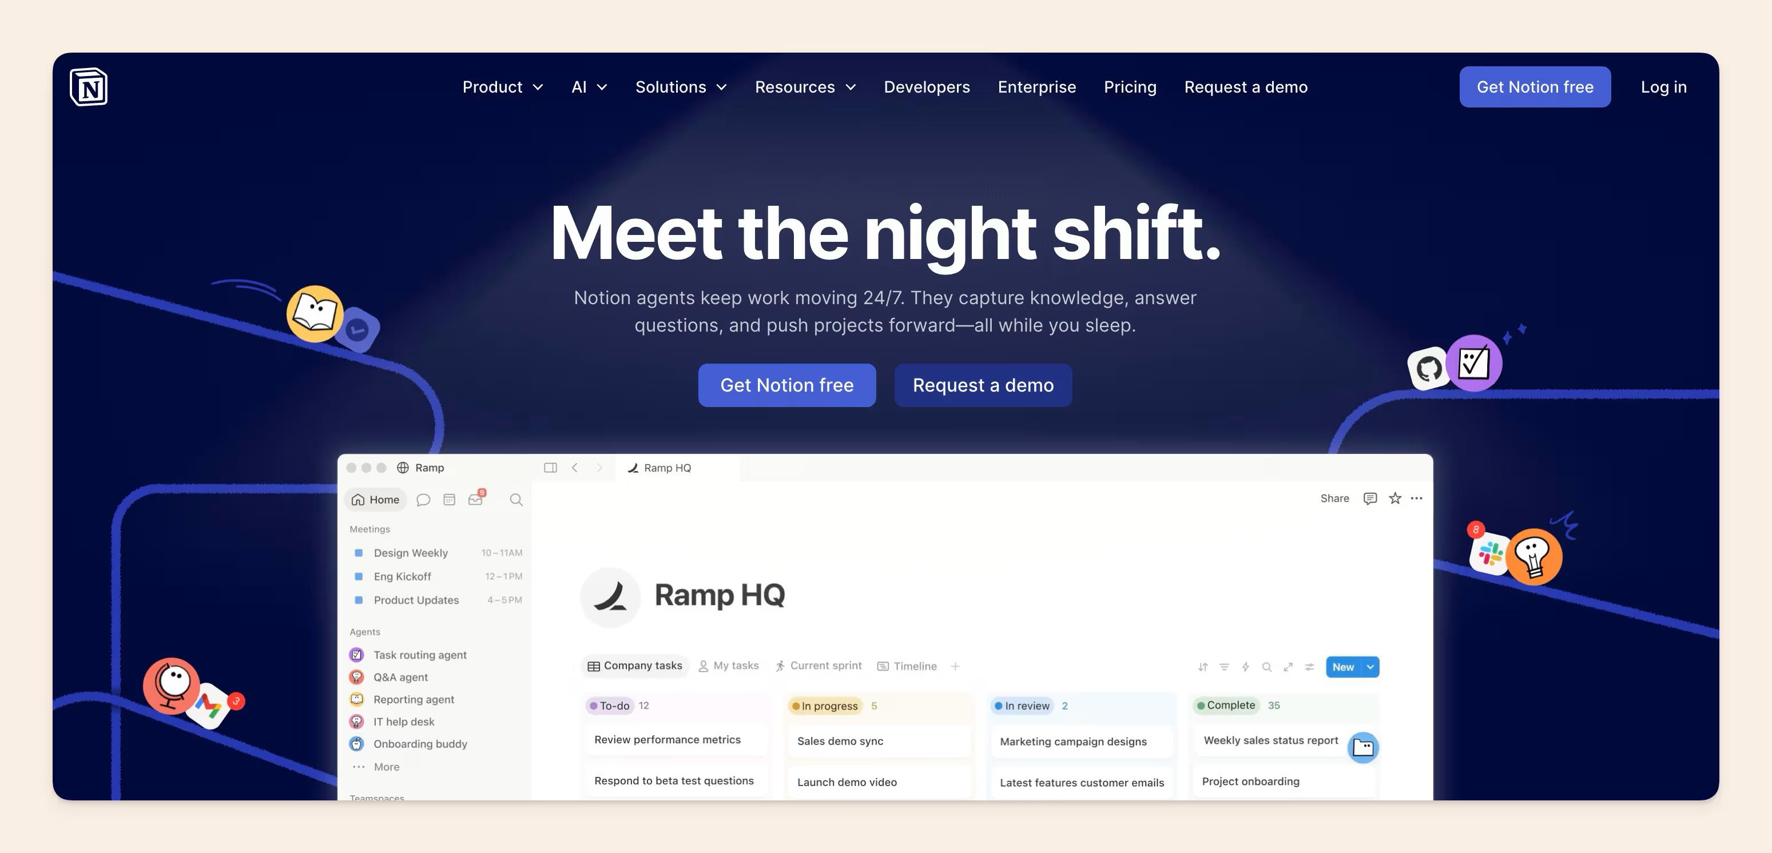Open the inbox icon with notification badge
This screenshot has width=1772, height=853.
pyautogui.click(x=476, y=499)
